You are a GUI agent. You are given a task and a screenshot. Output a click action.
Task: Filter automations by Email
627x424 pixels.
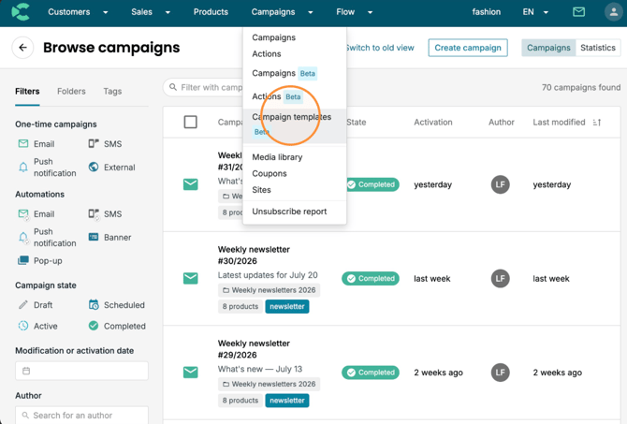[36, 214]
